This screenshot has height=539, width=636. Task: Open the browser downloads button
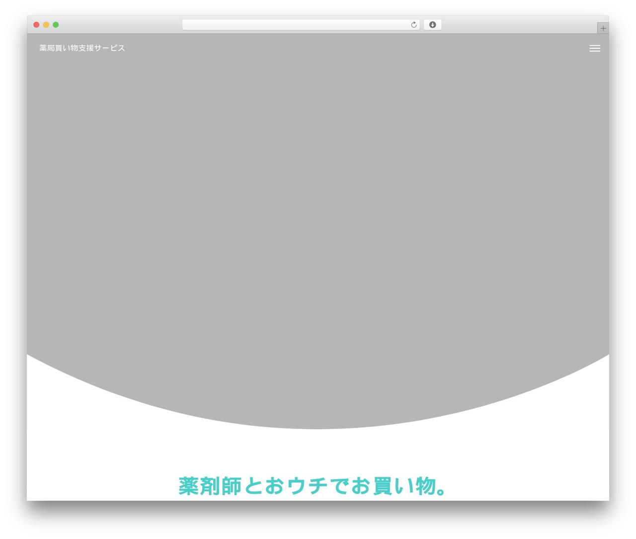click(432, 25)
